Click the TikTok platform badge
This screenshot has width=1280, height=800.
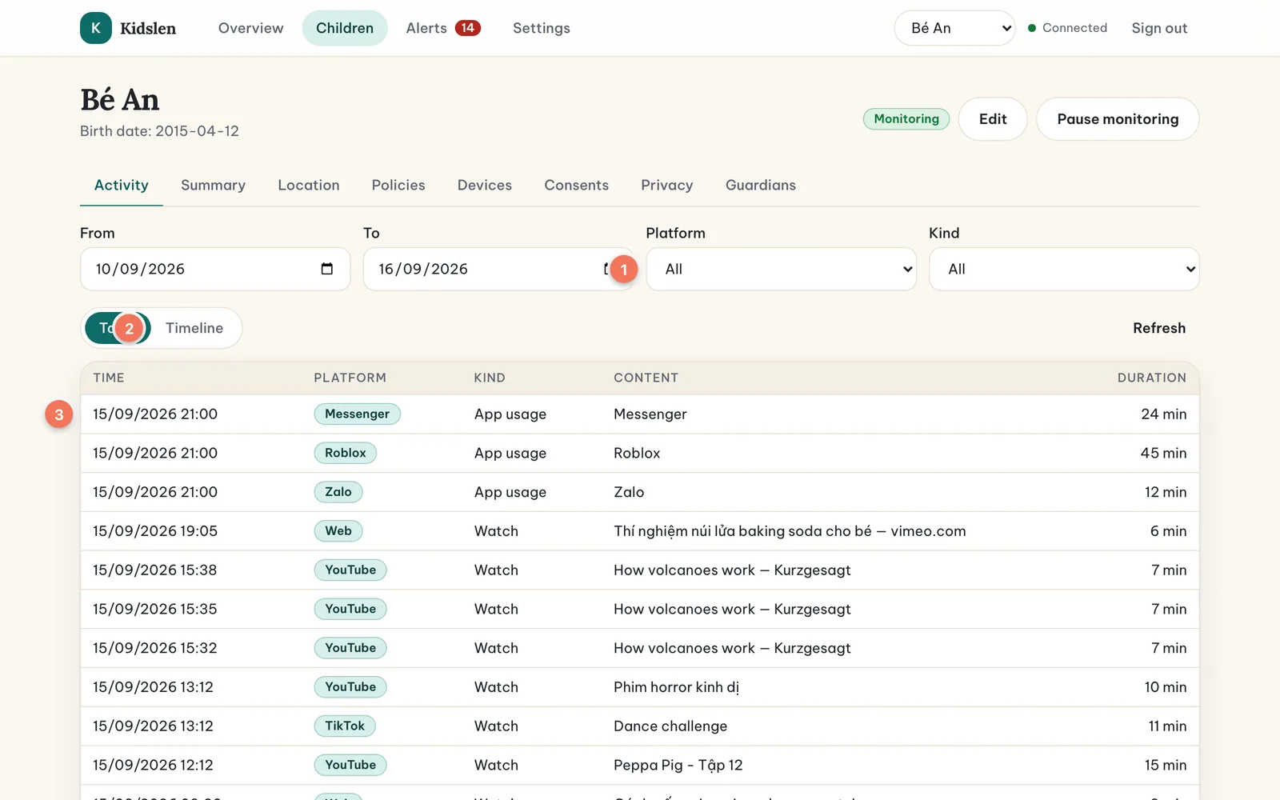[x=345, y=726]
